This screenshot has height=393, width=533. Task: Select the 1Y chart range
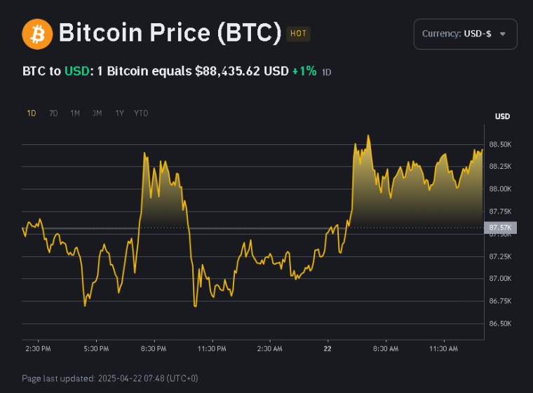pyautogui.click(x=119, y=113)
